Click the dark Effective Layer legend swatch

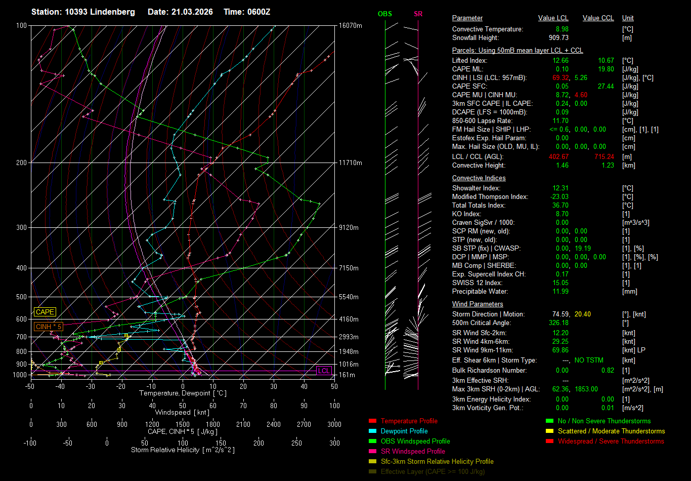coord(372,472)
